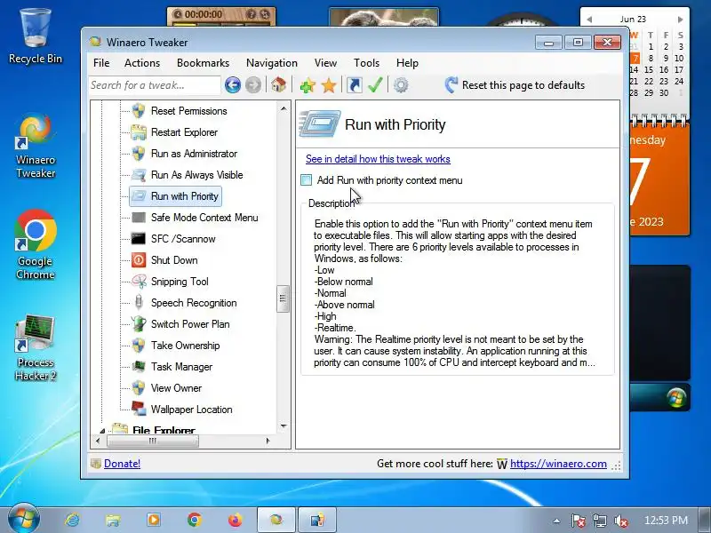This screenshot has height=533, width=711.
Task: Open the Bookmarks menu
Action: (203, 63)
